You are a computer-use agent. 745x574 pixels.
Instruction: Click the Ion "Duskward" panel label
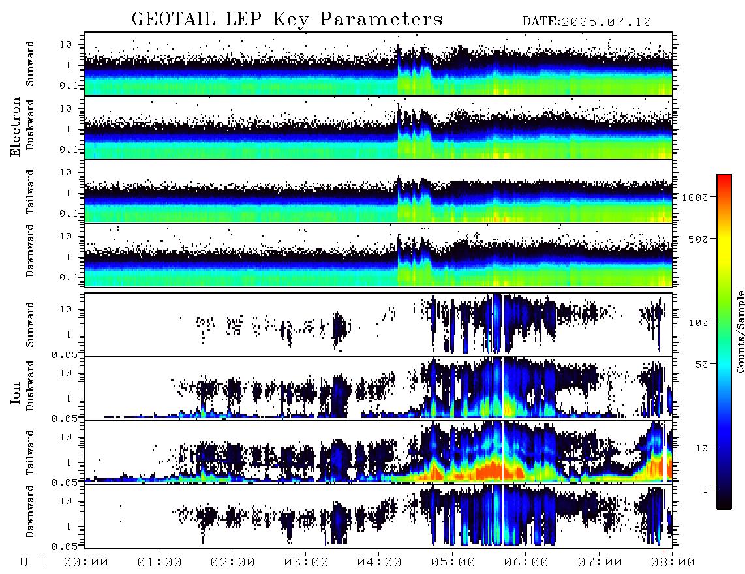30,385
